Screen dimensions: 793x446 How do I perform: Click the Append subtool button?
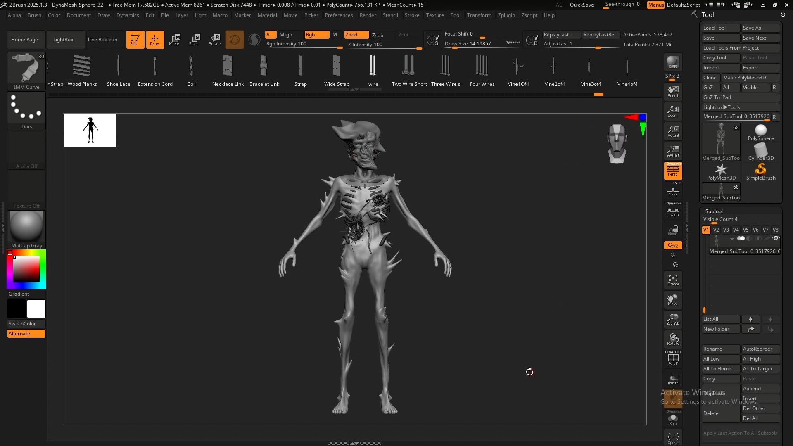(x=760, y=389)
